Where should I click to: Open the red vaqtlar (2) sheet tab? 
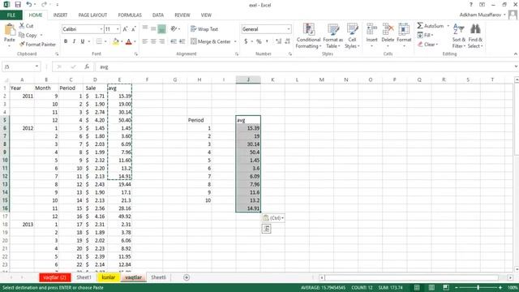point(54,277)
